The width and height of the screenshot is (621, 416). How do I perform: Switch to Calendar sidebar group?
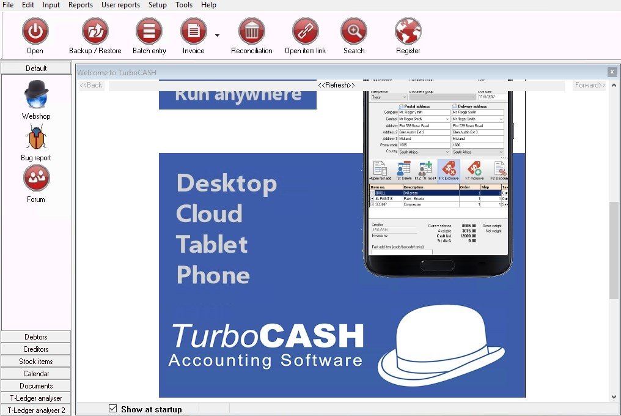tap(36, 374)
